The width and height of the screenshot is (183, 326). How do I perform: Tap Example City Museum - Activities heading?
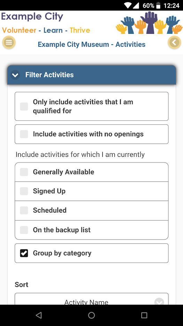[x=91, y=44]
